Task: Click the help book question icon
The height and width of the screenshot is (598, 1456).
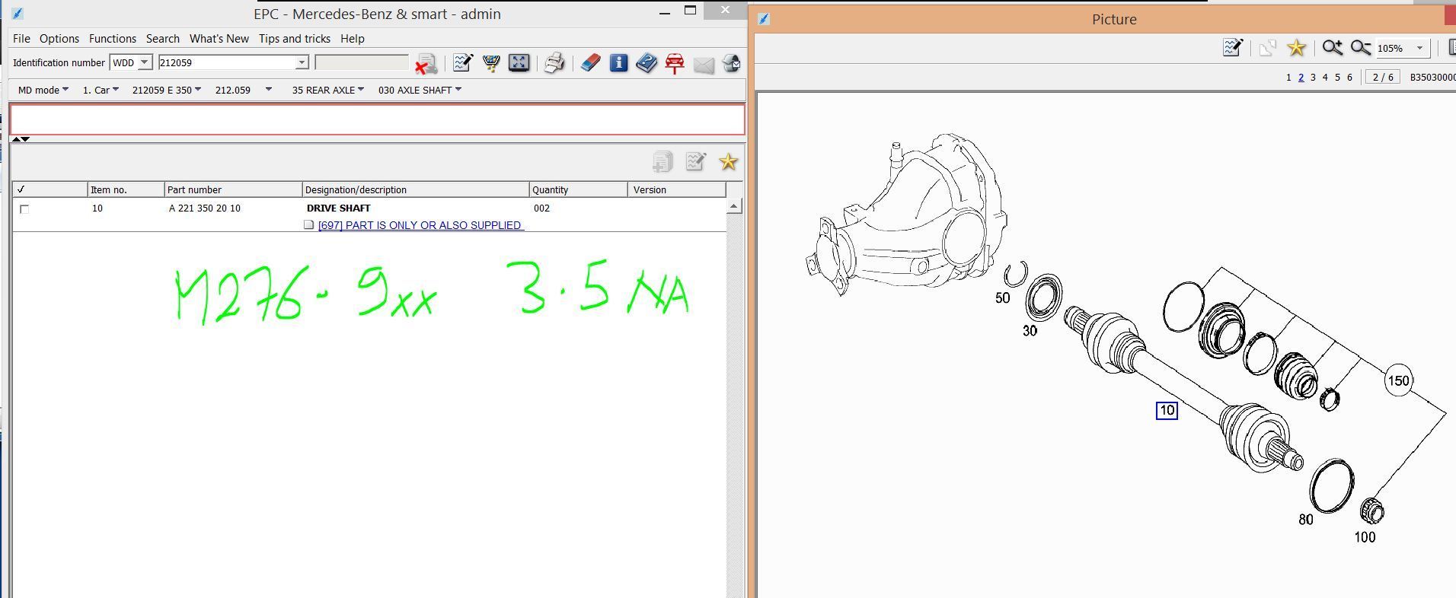Action: coord(647,63)
